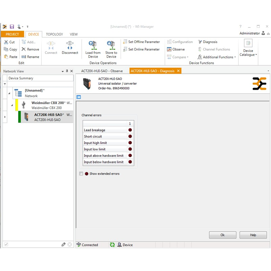Click the Help button
The height and width of the screenshot is (271, 271).
(253, 235)
